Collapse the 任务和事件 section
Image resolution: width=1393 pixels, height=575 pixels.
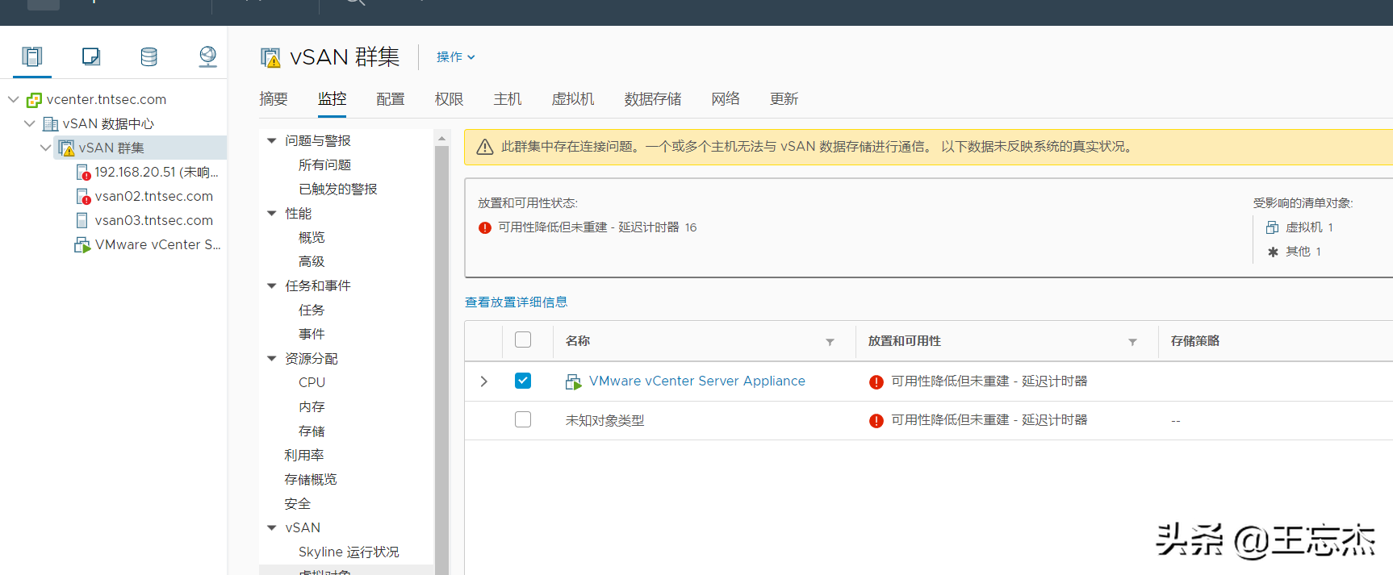[x=272, y=285]
